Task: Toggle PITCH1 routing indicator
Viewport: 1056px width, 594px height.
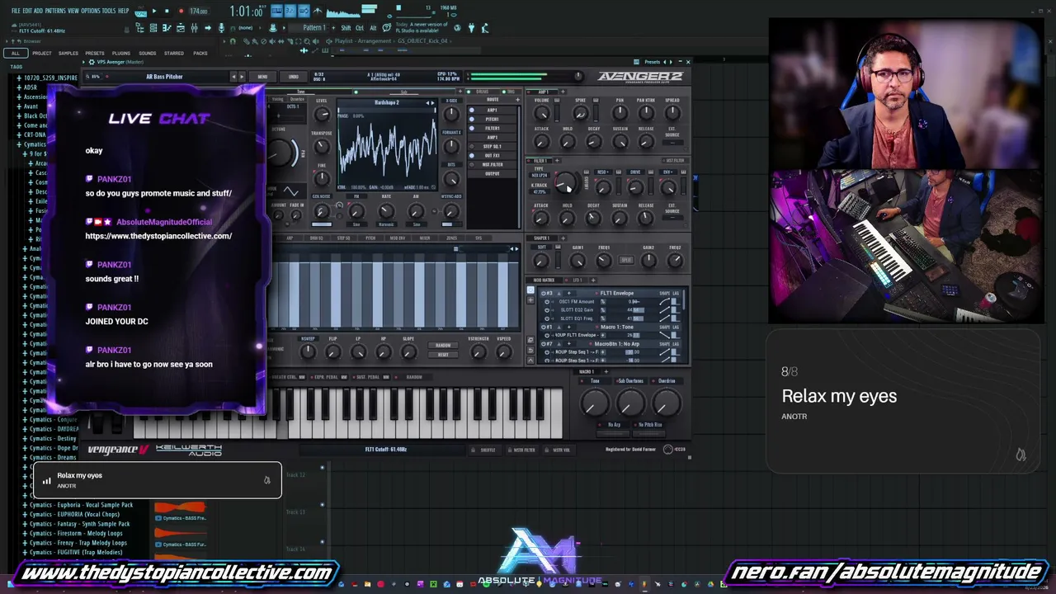Action: pos(472,120)
